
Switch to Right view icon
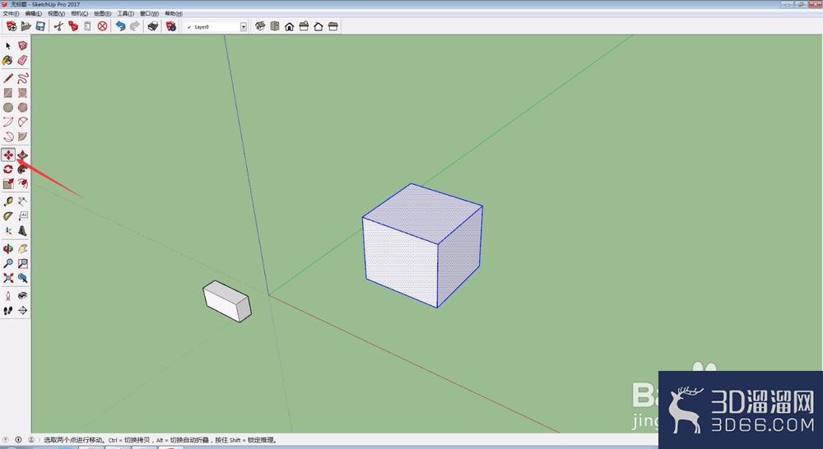click(304, 26)
